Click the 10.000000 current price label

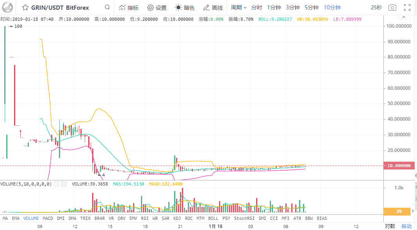399,166
